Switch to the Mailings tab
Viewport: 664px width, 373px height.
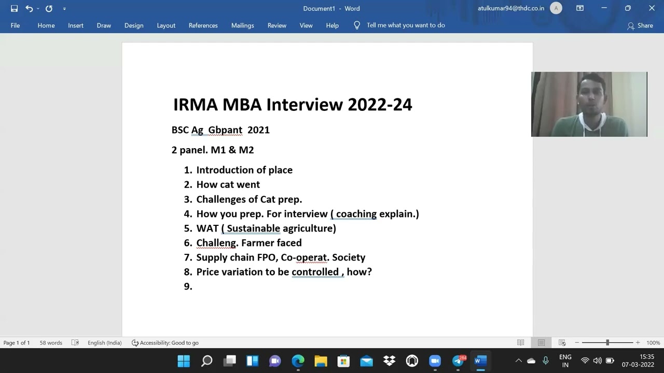pos(243,25)
